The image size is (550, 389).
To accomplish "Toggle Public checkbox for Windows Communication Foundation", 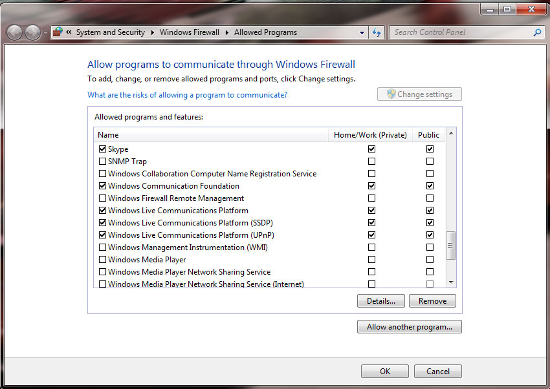I will click(430, 186).
